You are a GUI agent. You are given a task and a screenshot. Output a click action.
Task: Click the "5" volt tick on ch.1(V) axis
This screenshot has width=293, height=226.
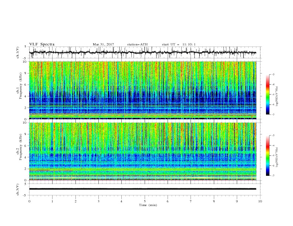coord(26,47)
